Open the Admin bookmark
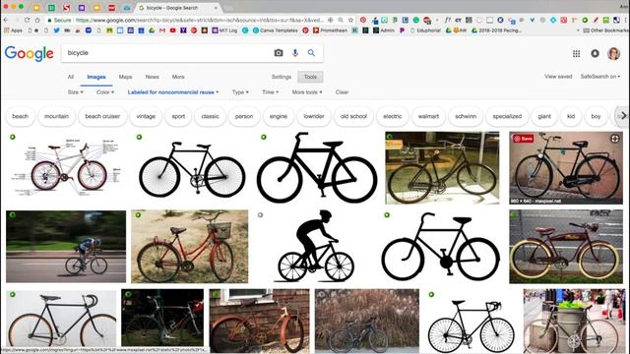630x354 pixels. [x=384, y=30]
